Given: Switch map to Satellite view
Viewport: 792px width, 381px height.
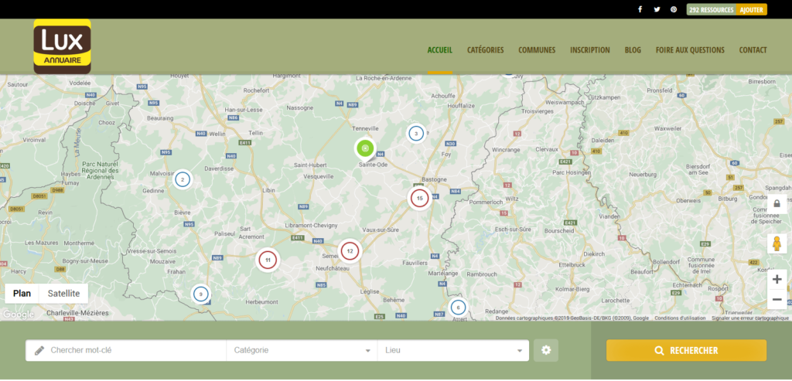Looking at the screenshot, I should click(63, 294).
